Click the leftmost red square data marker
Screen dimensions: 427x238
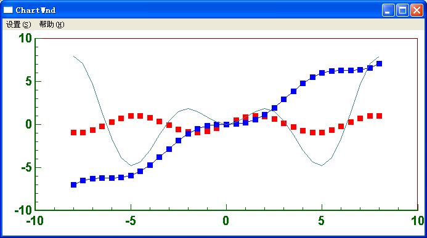click(73, 133)
